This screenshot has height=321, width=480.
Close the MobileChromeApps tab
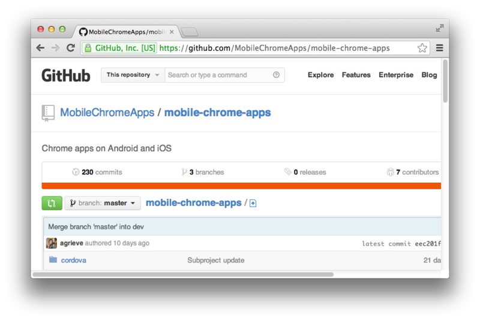click(172, 32)
